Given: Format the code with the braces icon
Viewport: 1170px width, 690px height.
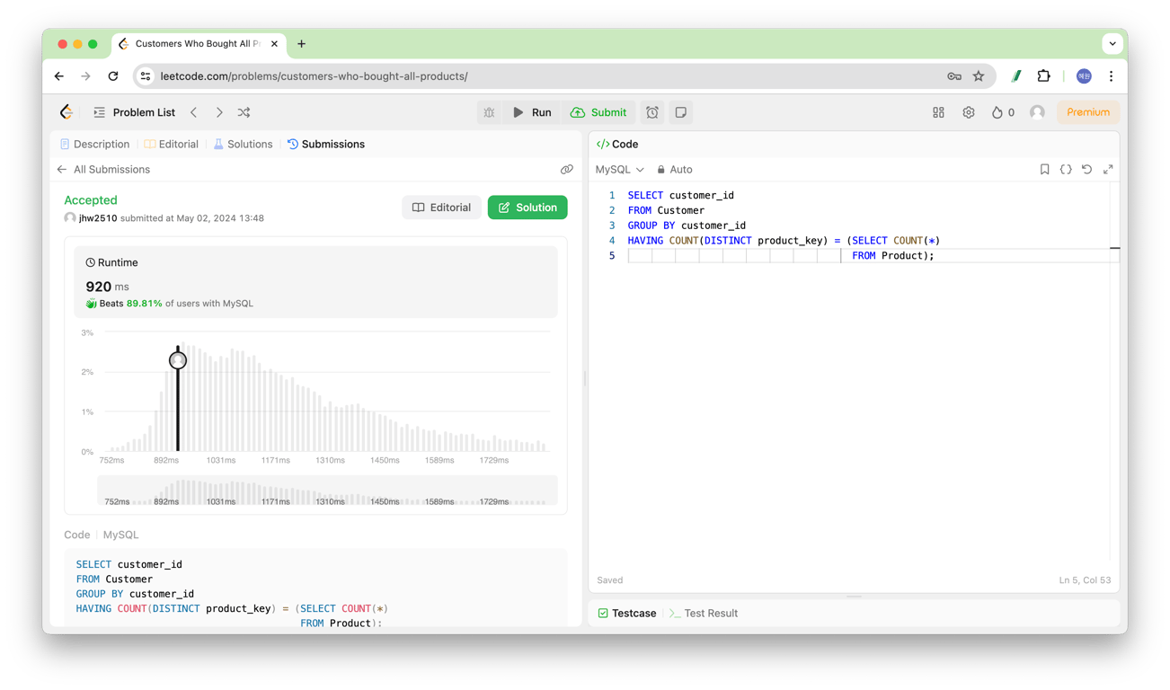Looking at the screenshot, I should [1066, 169].
